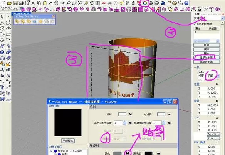
Task: Click the black material preview thumbnail
Action: [68, 123]
